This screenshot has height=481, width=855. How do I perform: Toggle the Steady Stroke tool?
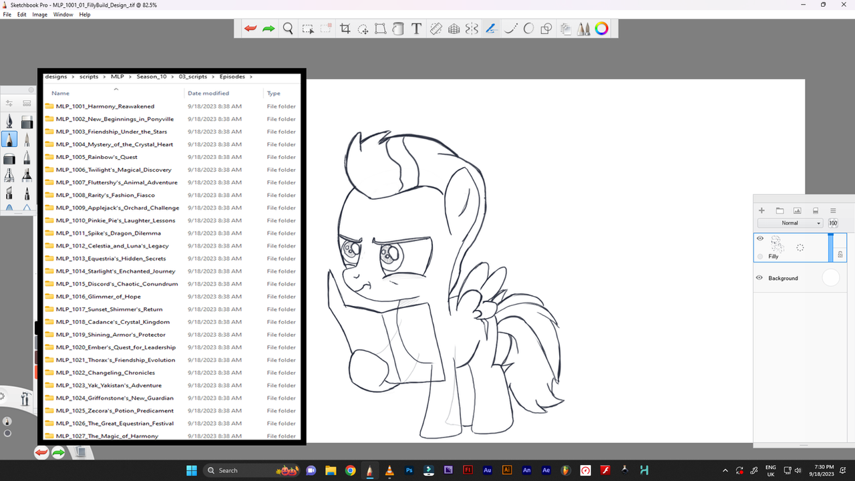[x=491, y=29]
